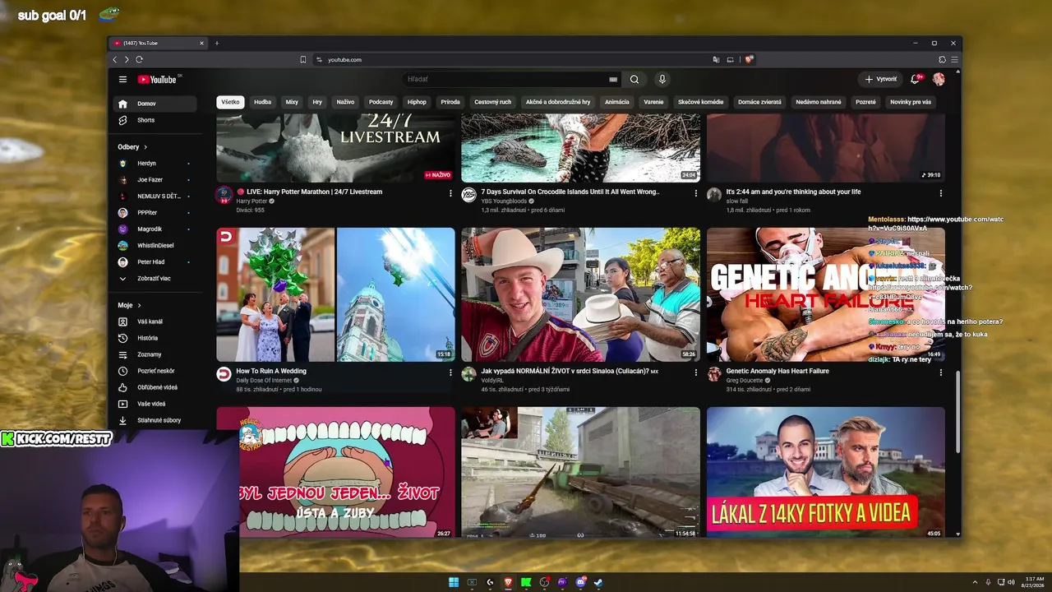1052x592 pixels.
Task: Open the WhistlinDiesel subscription
Action: 155,245
